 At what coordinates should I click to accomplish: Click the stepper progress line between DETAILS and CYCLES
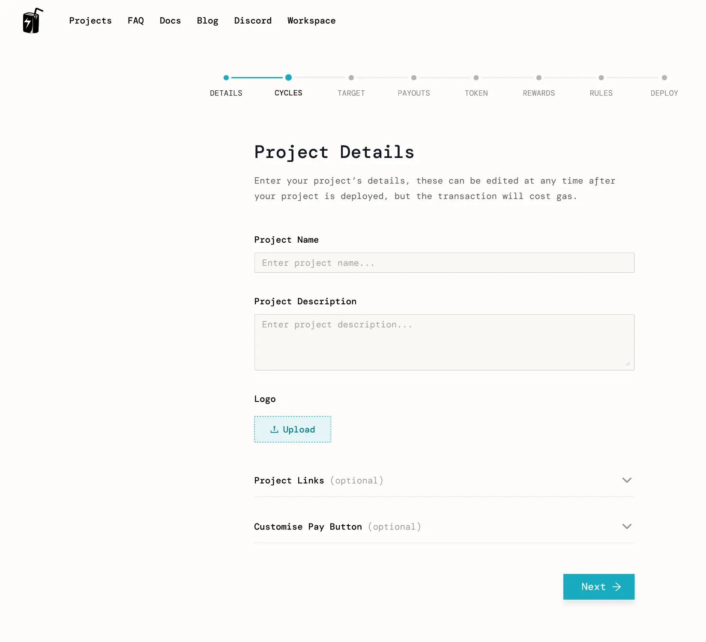tap(257, 78)
